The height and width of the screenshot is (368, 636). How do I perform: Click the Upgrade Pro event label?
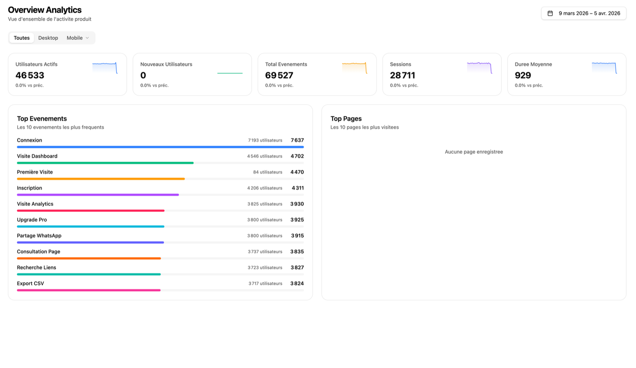32,220
